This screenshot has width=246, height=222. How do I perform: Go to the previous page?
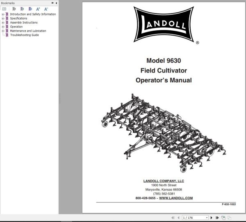(x=178, y=217)
